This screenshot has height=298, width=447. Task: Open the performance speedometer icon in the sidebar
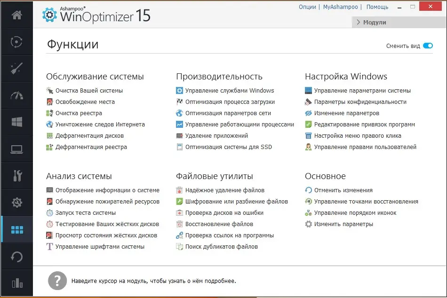[16, 95]
